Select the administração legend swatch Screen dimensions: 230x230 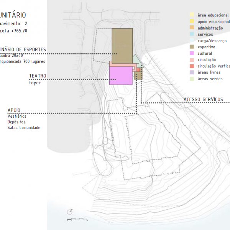192,28
